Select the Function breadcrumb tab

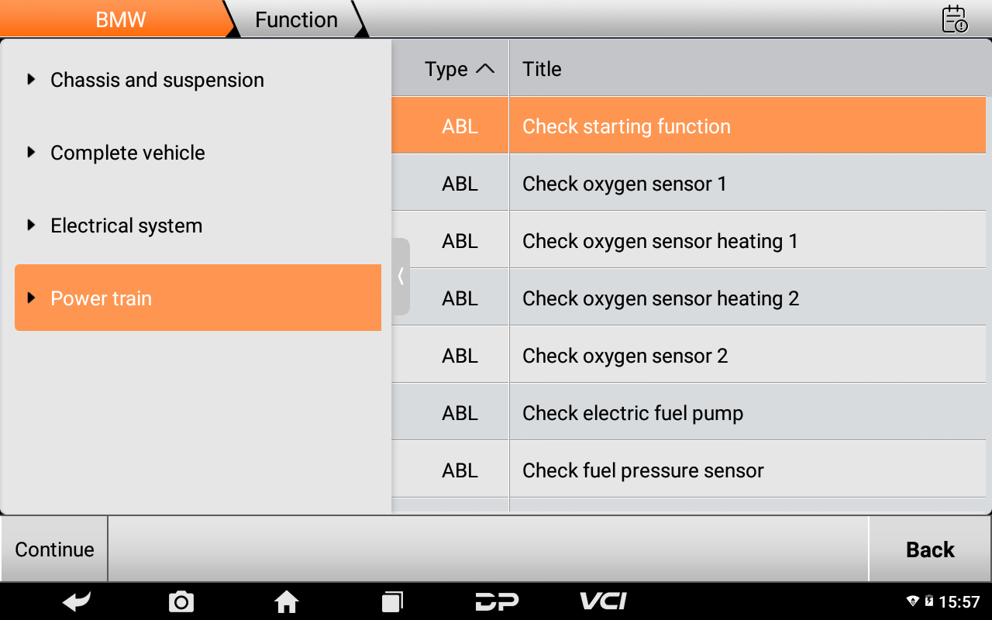(297, 19)
